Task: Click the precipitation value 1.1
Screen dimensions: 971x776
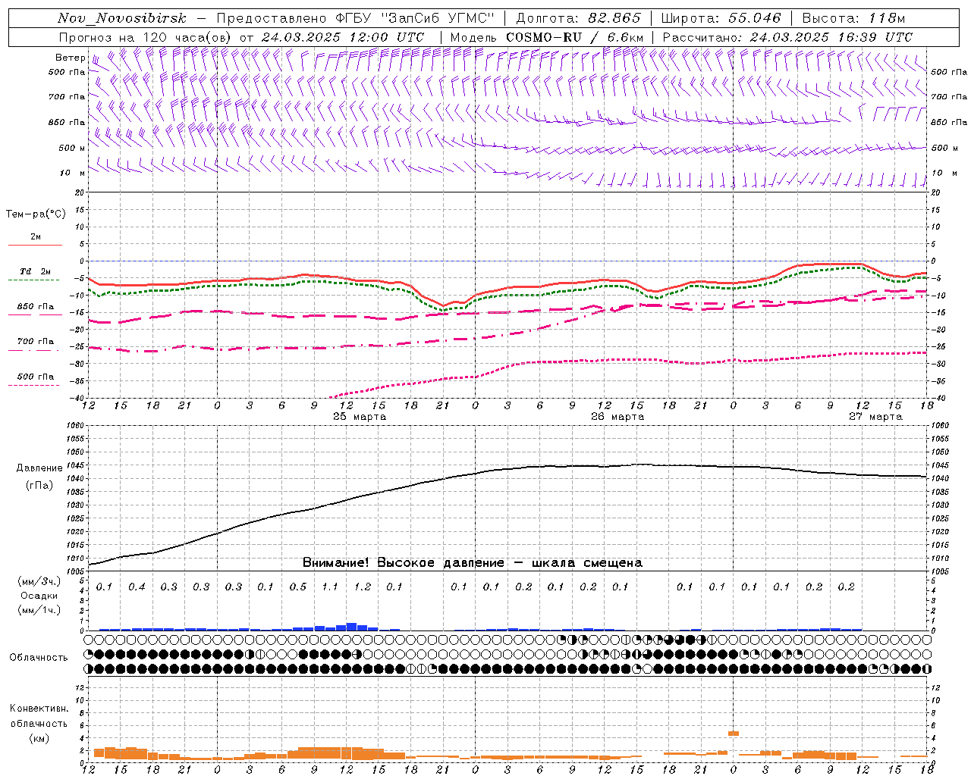Action: [330, 587]
